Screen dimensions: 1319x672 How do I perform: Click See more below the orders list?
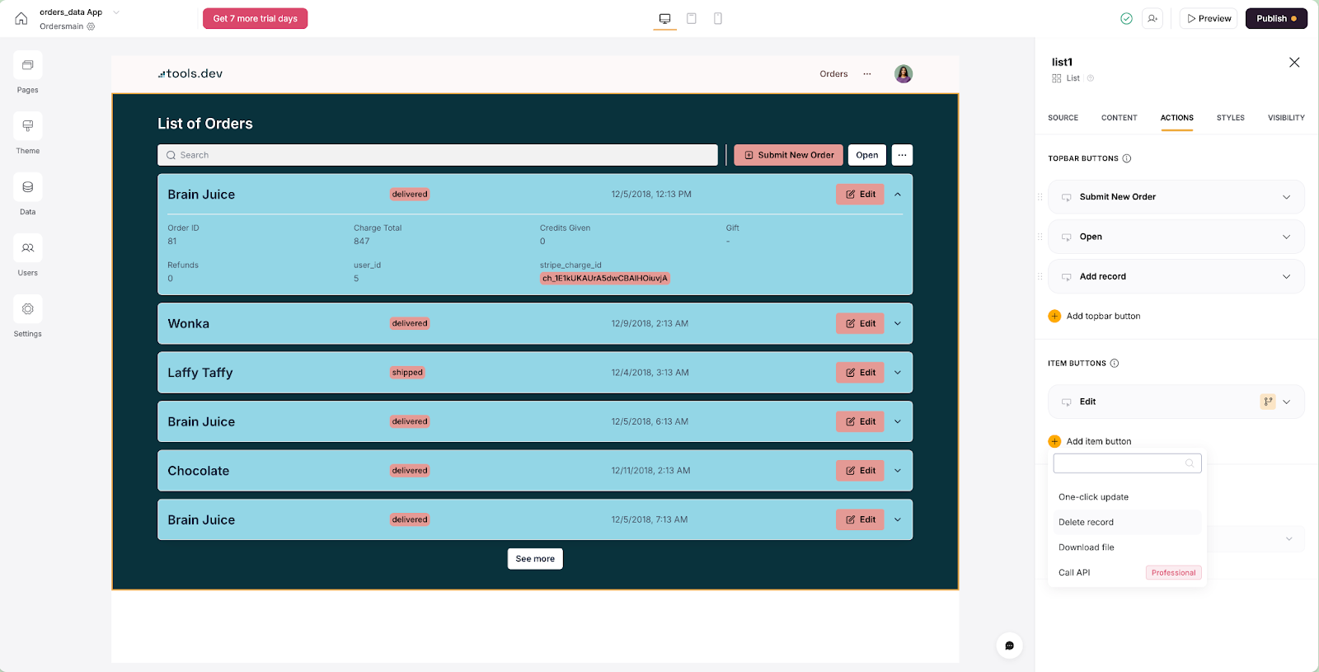click(535, 559)
